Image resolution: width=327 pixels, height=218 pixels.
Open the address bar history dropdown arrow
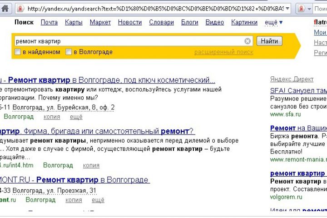pos(287,9)
